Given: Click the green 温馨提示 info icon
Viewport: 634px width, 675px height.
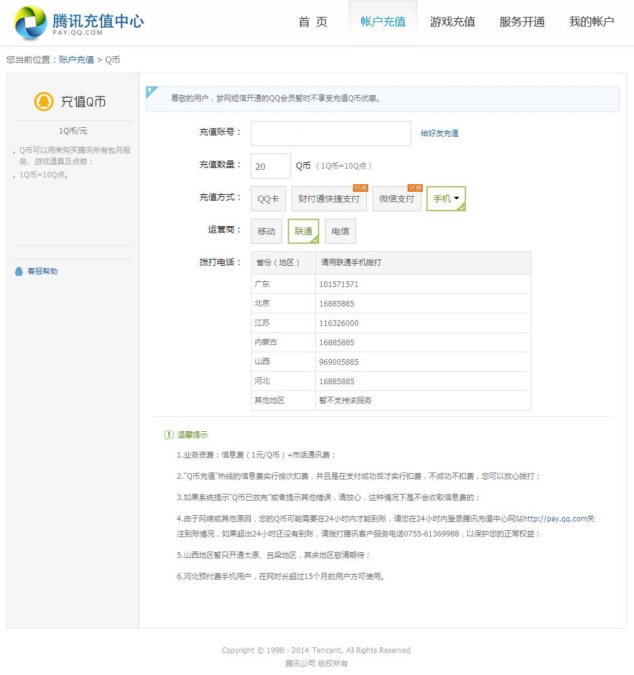Looking at the screenshot, I should [168, 434].
